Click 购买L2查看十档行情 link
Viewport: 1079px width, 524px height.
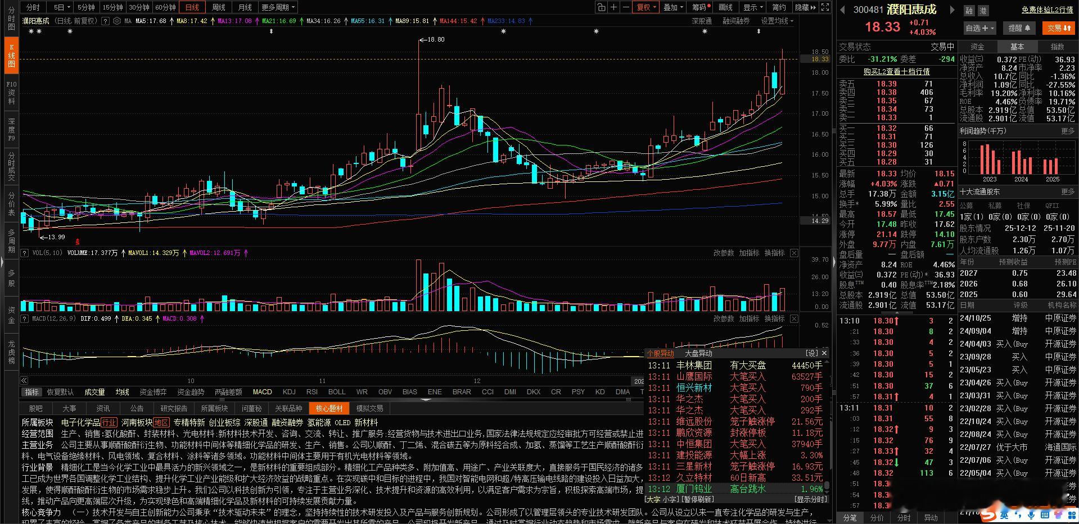tap(897, 71)
